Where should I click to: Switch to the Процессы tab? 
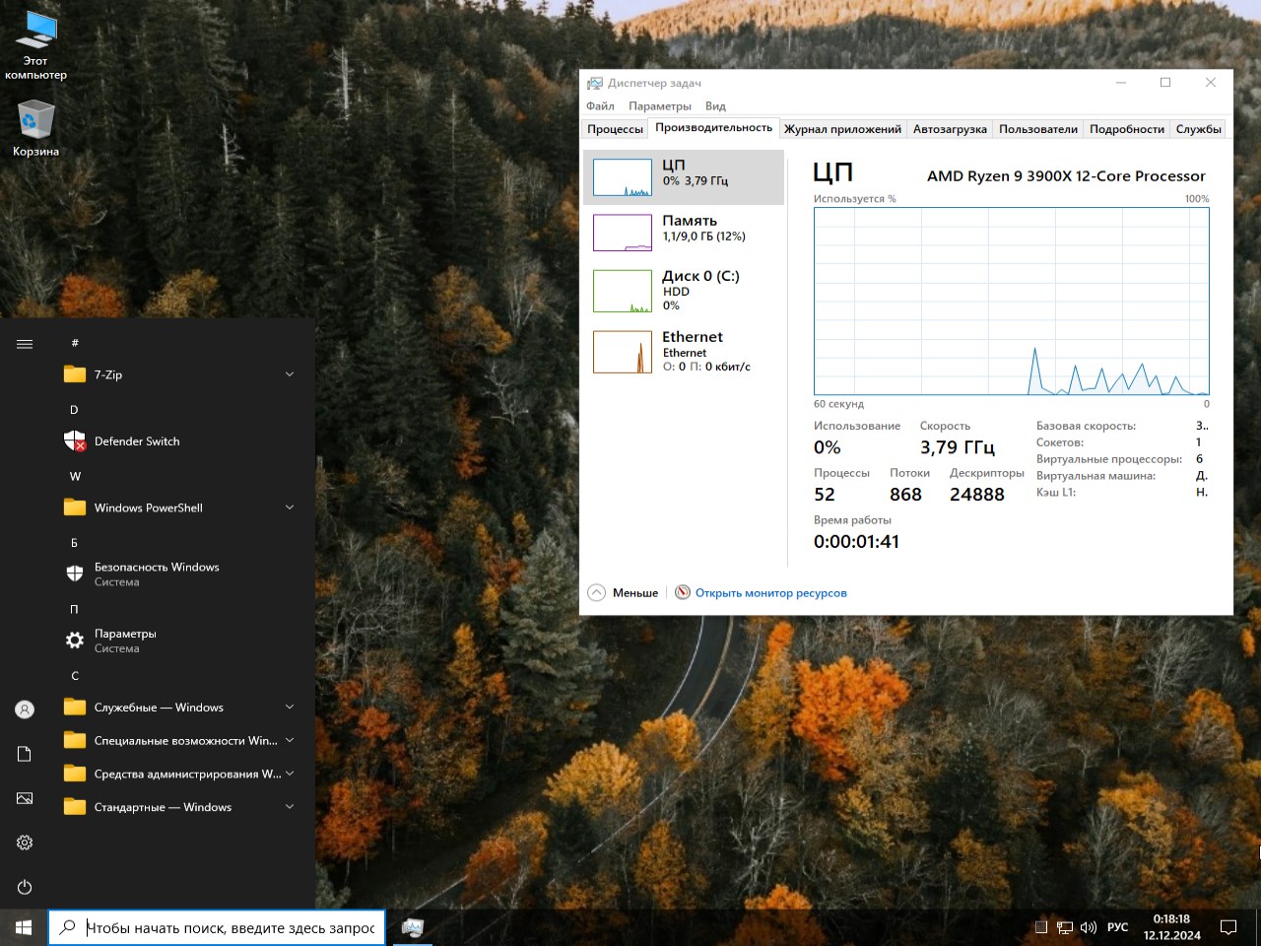tap(615, 129)
